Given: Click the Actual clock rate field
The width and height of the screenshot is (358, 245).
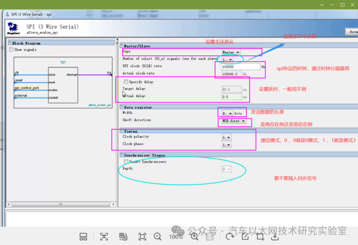Looking at the screenshot, I should [x=231, y=74].
